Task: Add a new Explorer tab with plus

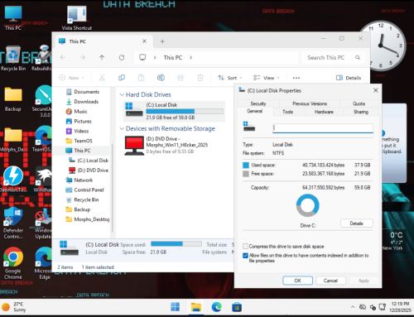Action: pyautogui.click(x=162, y=41)
